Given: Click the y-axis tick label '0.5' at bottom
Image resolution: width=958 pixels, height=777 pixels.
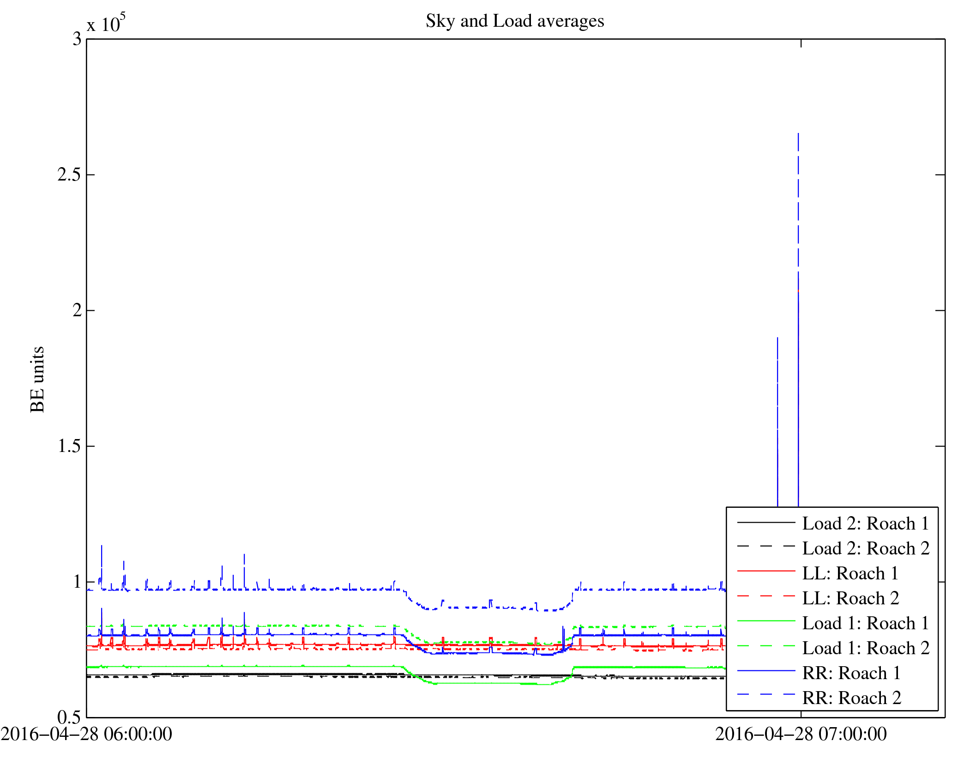Looking at the screenshot, I should tap(69, 717).
